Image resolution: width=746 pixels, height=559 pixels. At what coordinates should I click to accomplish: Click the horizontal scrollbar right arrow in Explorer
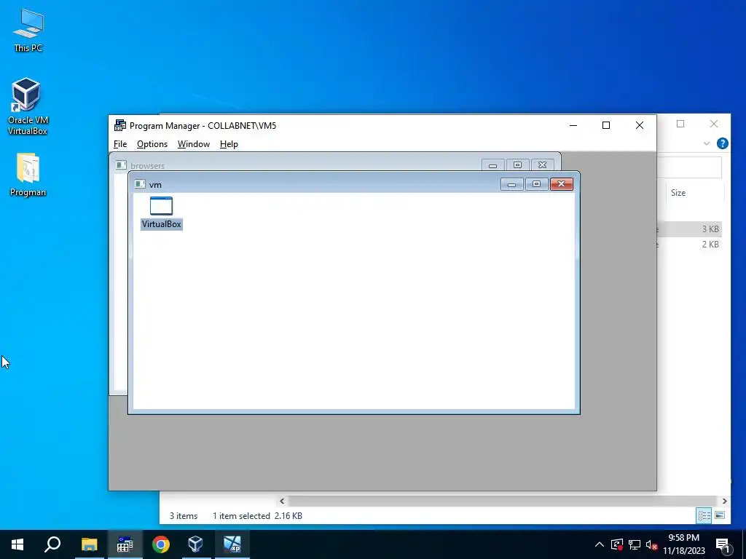click(x=725, y=501)
